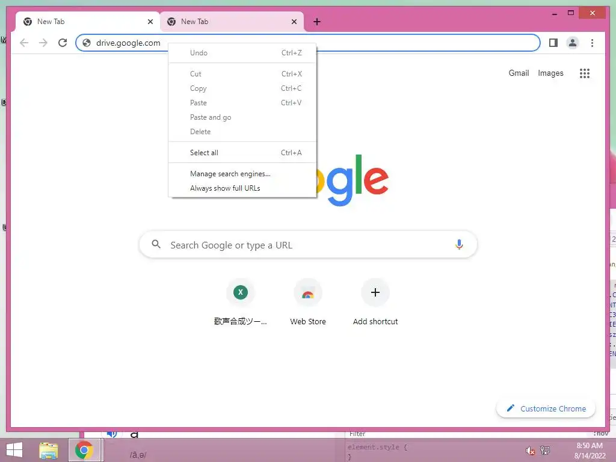The image size is (616, 462).
Task: Open the Web Store shortcut
Action: (308, 292)
